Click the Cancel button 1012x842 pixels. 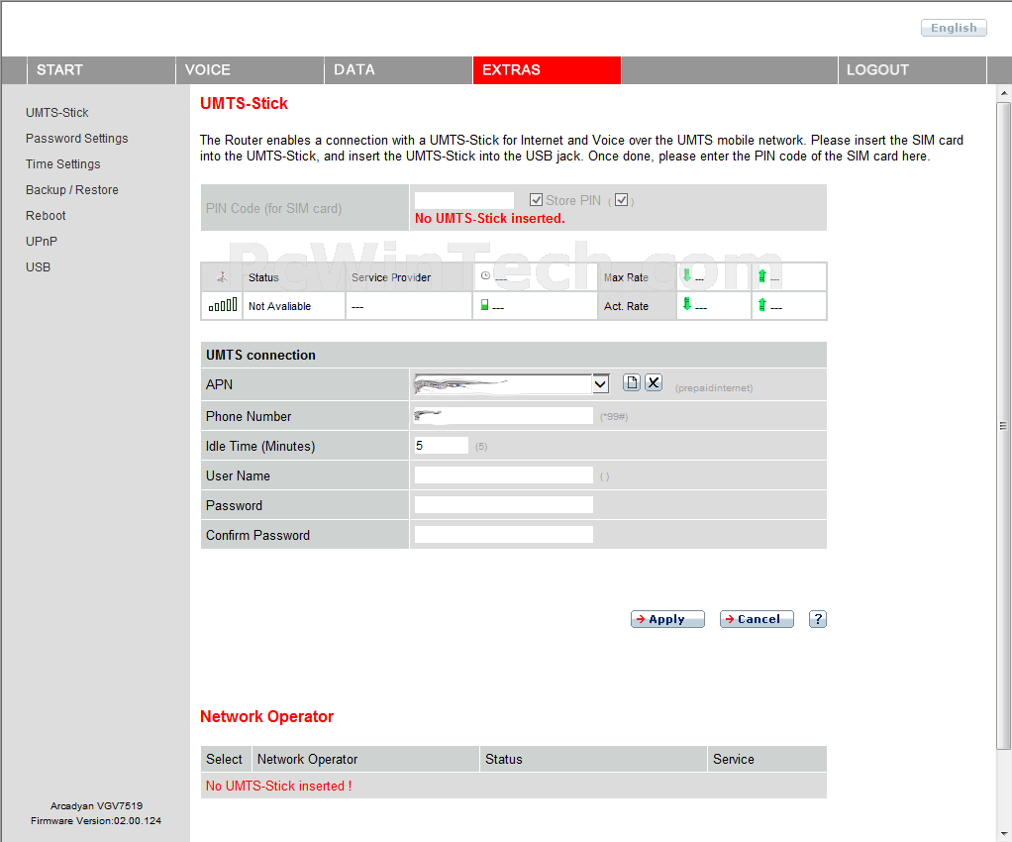[757, 619]
